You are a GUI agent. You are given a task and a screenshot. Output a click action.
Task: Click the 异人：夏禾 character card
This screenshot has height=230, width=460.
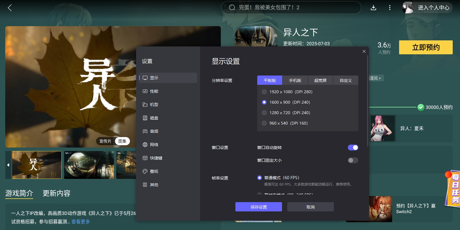[x=411, y=128]
